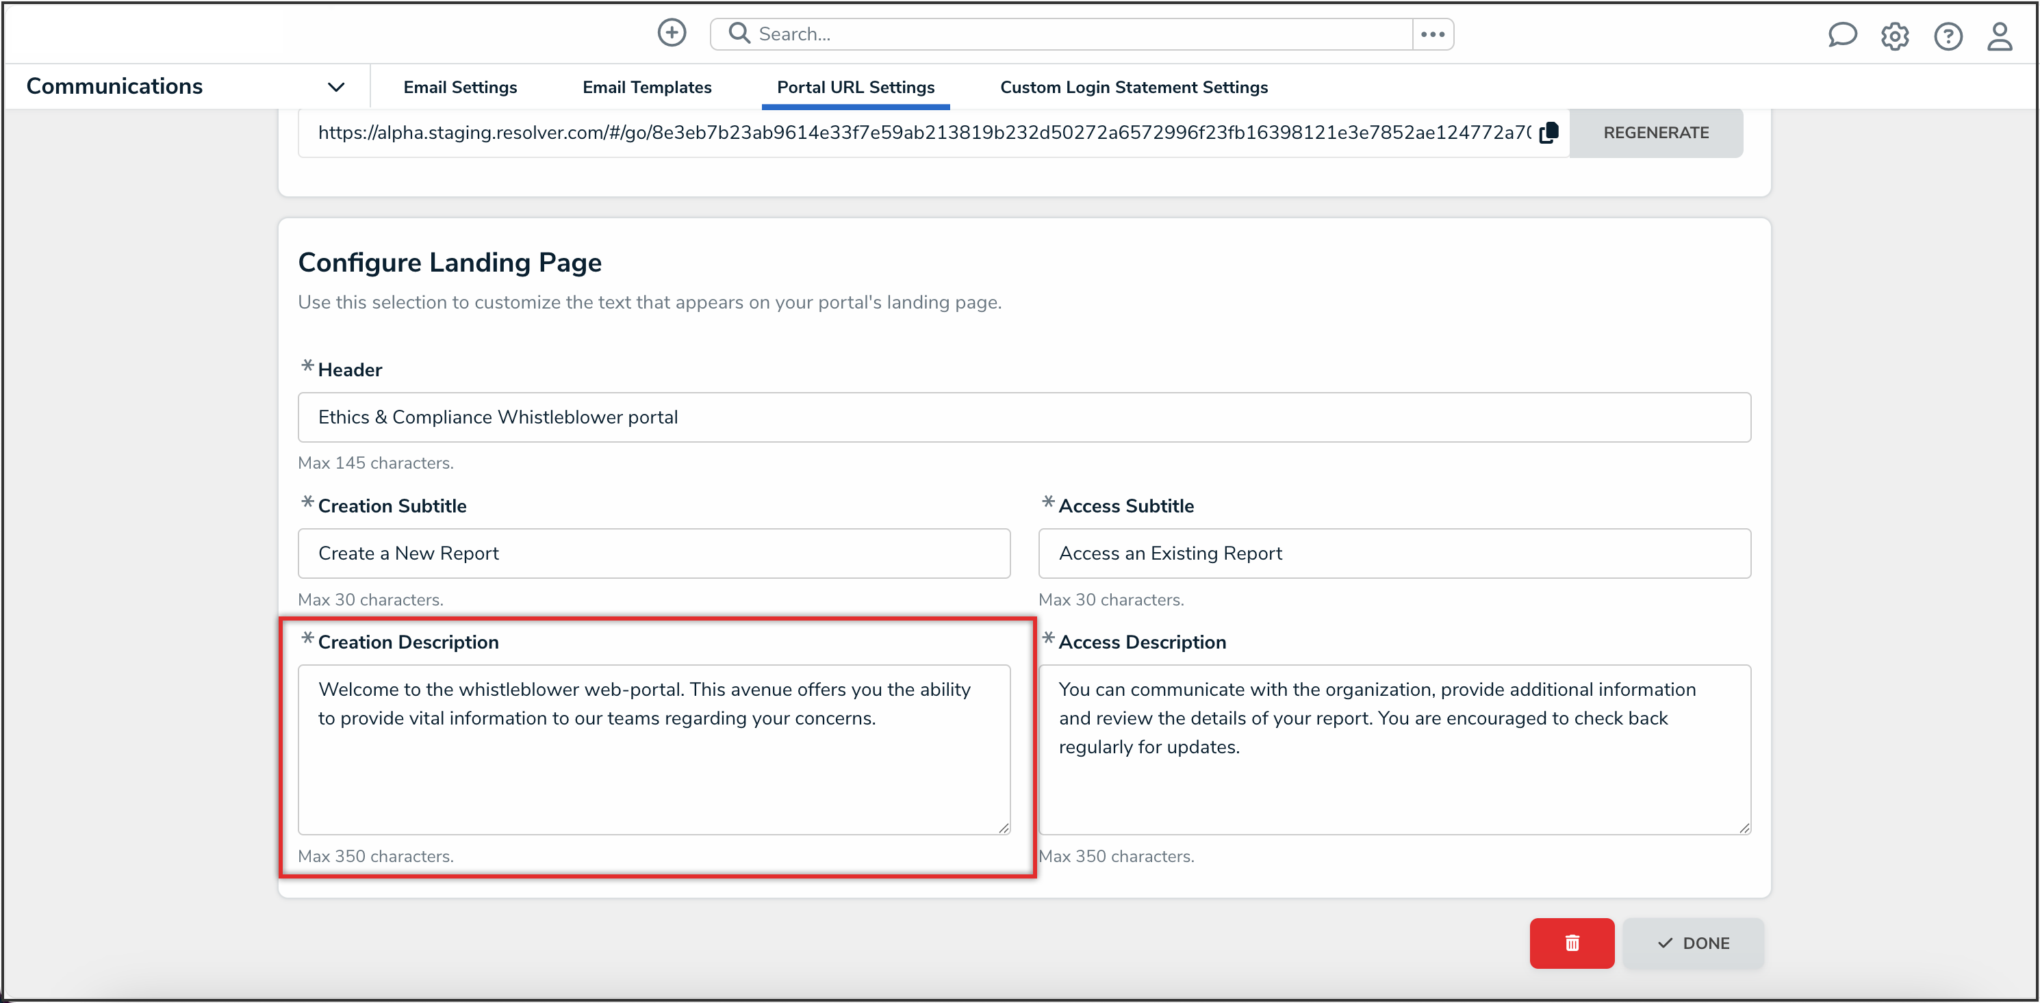Select Custom Login Statement Settings tab
This screenshot has height=1003, width=2040.
(1133, 87)
